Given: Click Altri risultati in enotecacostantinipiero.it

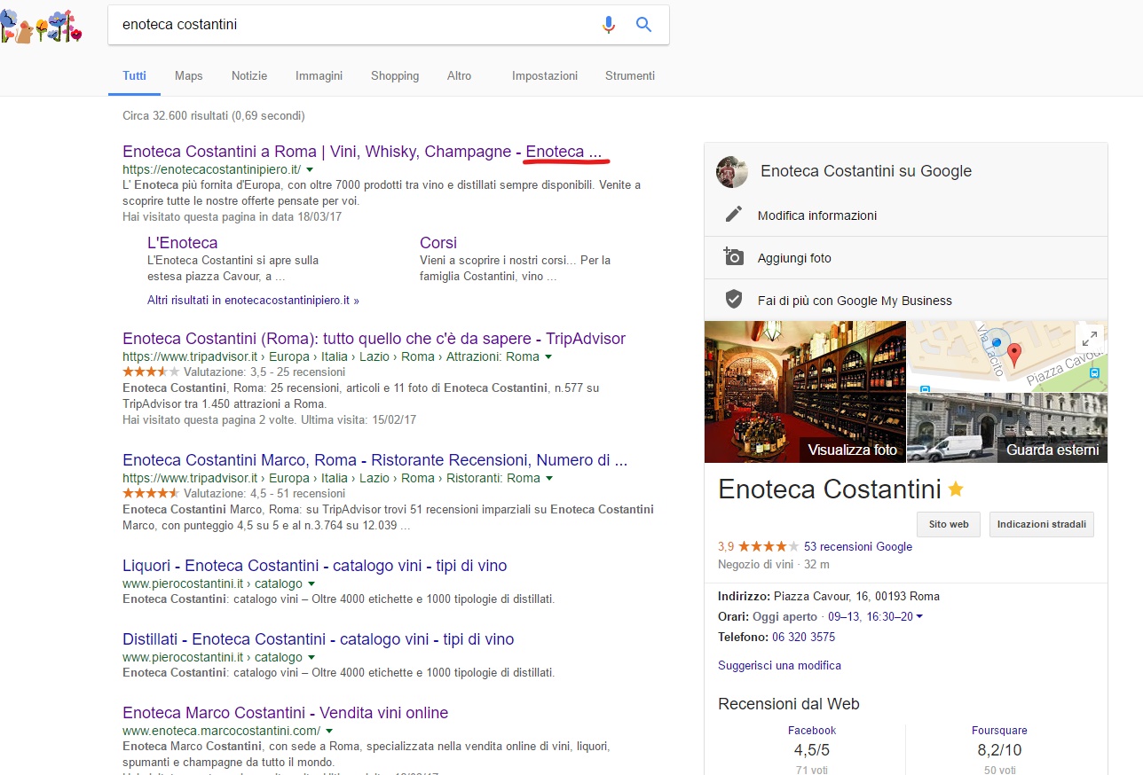Looking at the screenshot, I should point(253,301).
